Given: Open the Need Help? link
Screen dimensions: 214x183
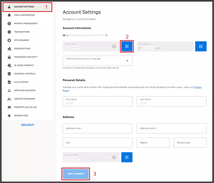Looking at the screenshot, I should (x=28, y=125).
